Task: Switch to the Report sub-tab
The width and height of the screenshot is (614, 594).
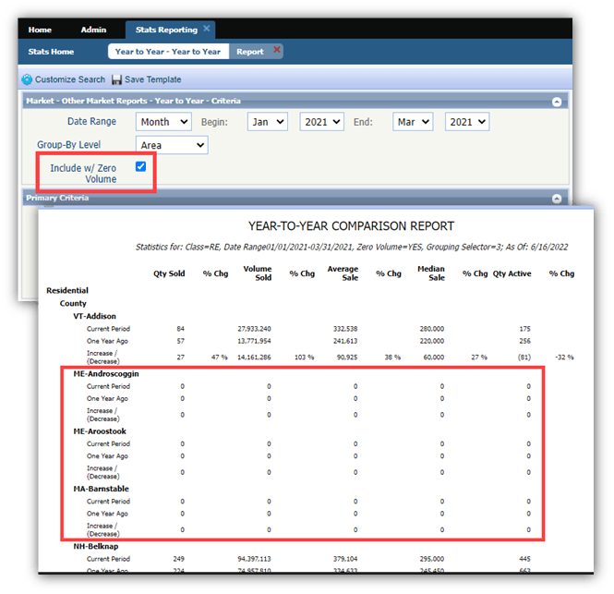Action: coord(250,52)
